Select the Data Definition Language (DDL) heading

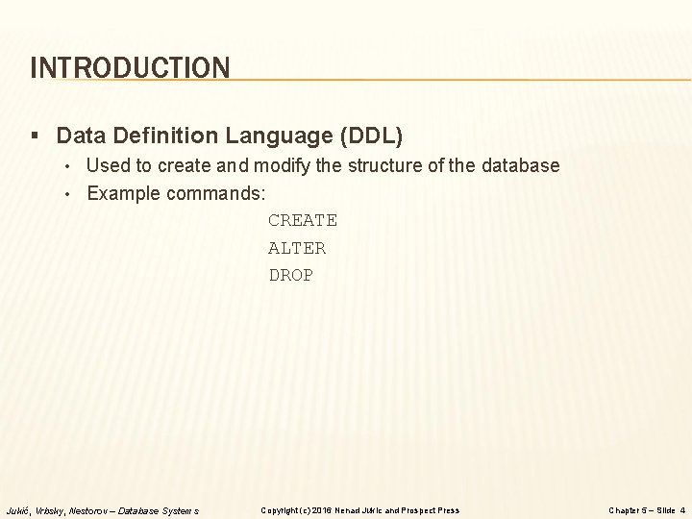pyautogui.click(x=230, y=136)
